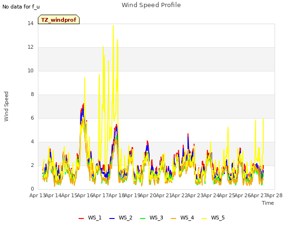303x227 pixels.
Task: Click the 'Wind Speed Profile' chart title
Action: coord(151,5)
